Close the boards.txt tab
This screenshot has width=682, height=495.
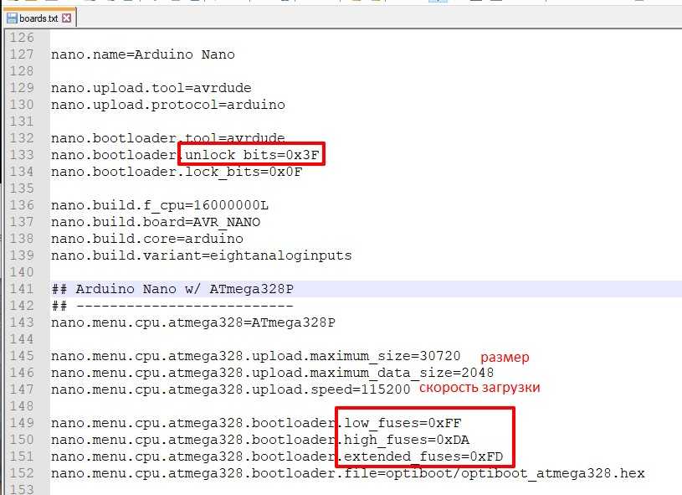pos(68,18)
